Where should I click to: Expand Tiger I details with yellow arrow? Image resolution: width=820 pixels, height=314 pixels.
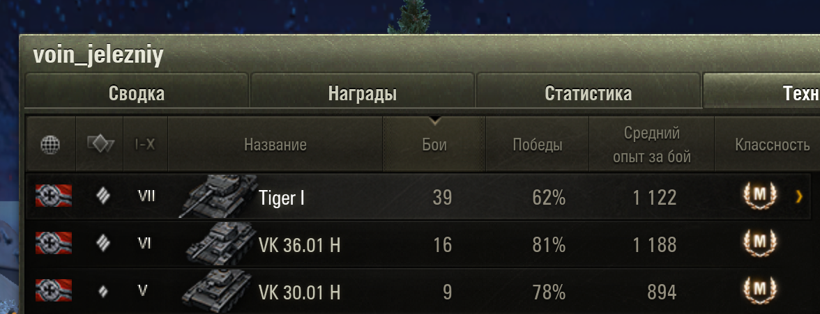coord(798,196)
